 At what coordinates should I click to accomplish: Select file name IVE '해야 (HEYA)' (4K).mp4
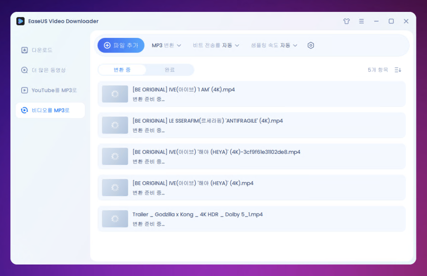[x=193, y=183]
